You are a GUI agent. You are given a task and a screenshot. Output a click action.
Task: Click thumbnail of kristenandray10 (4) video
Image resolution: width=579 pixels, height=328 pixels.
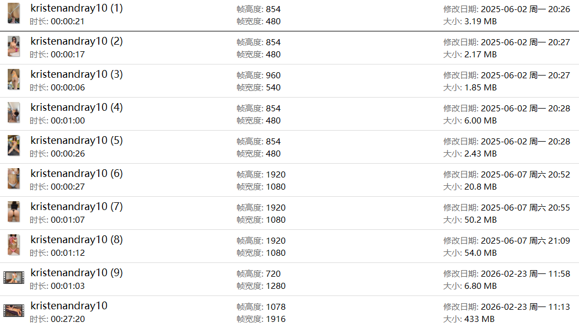tap(14, 112)
